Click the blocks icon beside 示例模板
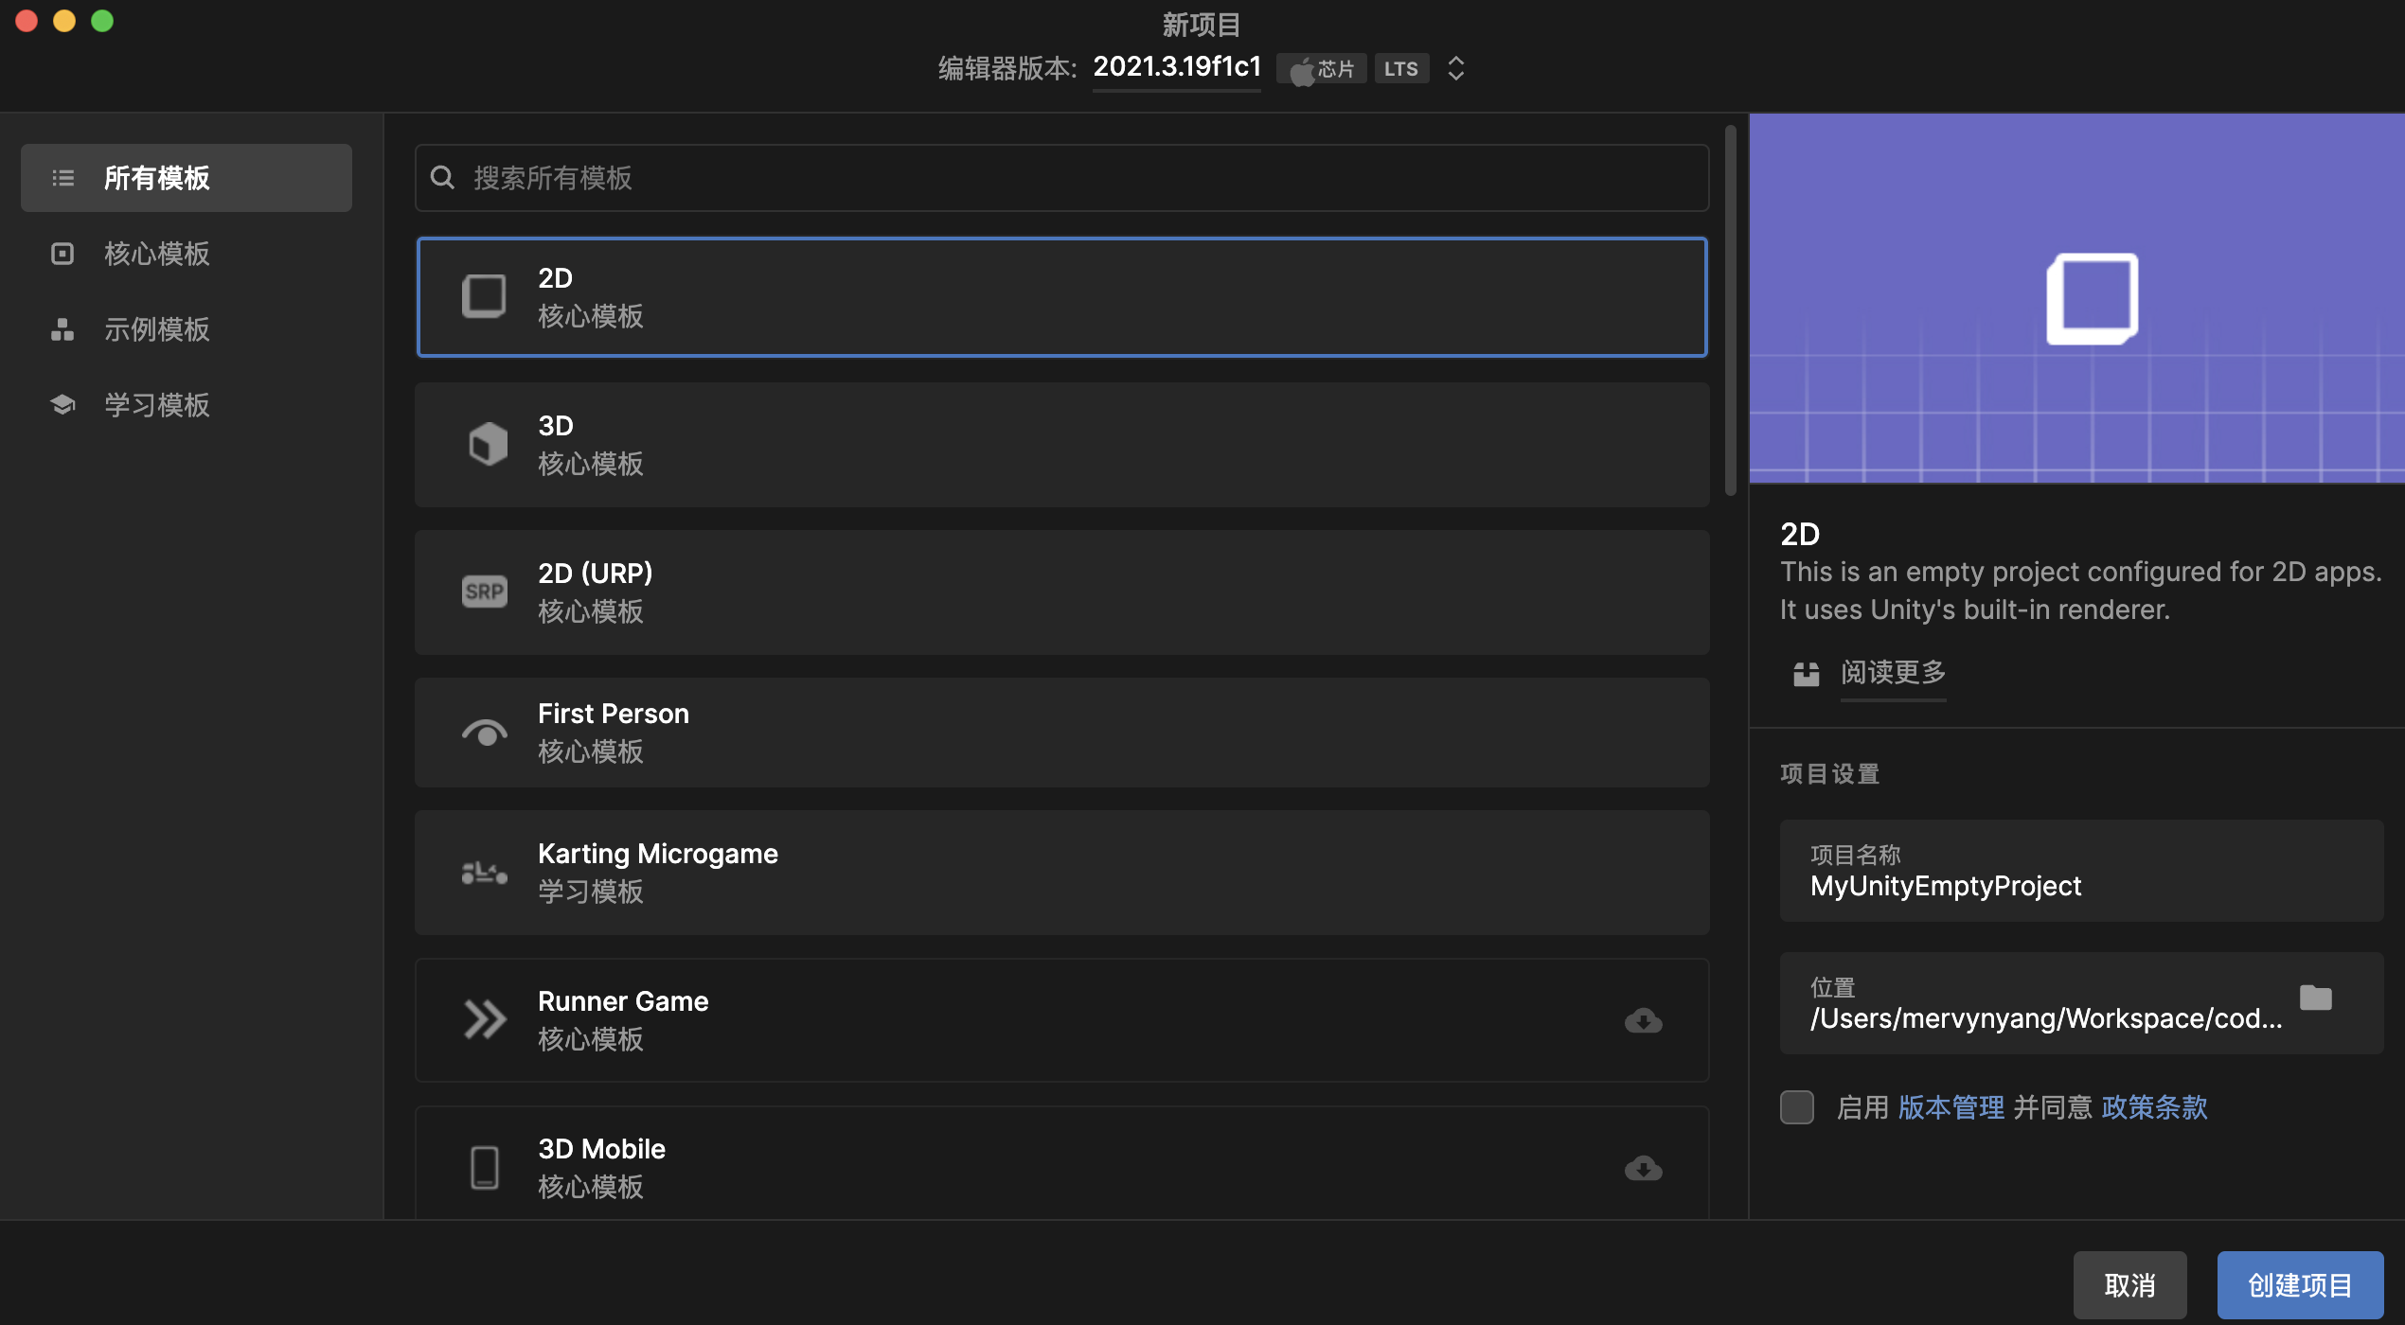 (x=62, y=329)
